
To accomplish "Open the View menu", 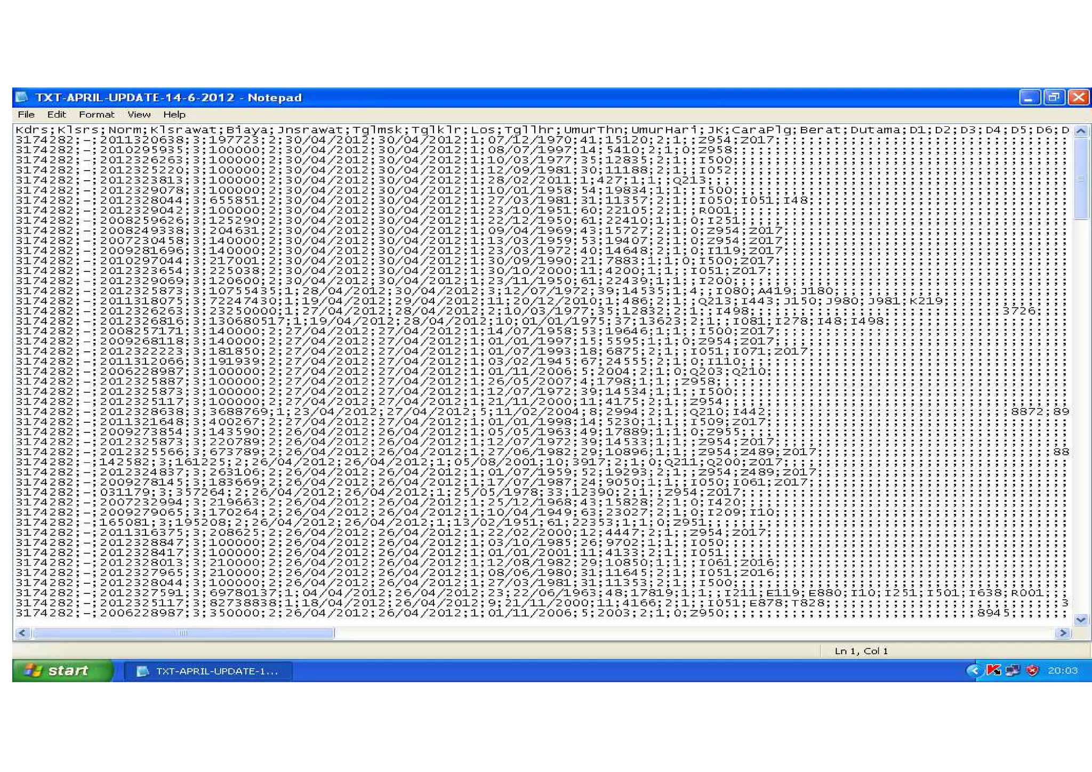I will pyautogui.click(x=139, y=114).
